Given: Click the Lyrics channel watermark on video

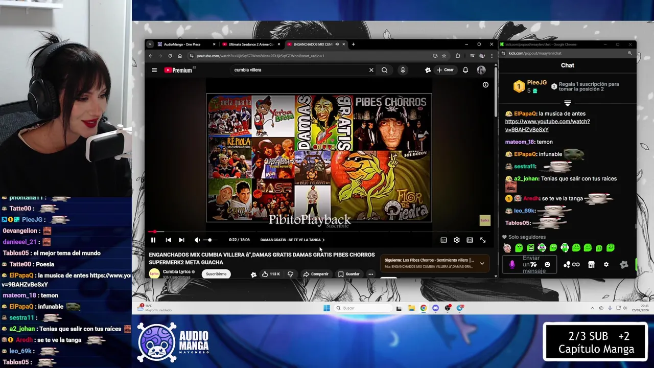Looking at the screenshot, I should [485, 220].
